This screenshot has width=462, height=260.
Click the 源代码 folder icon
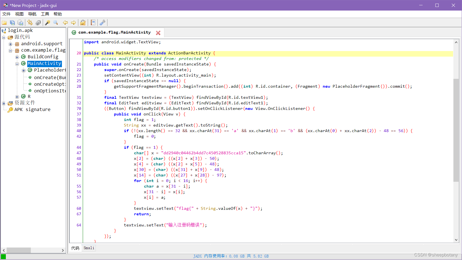pos(10,37)
